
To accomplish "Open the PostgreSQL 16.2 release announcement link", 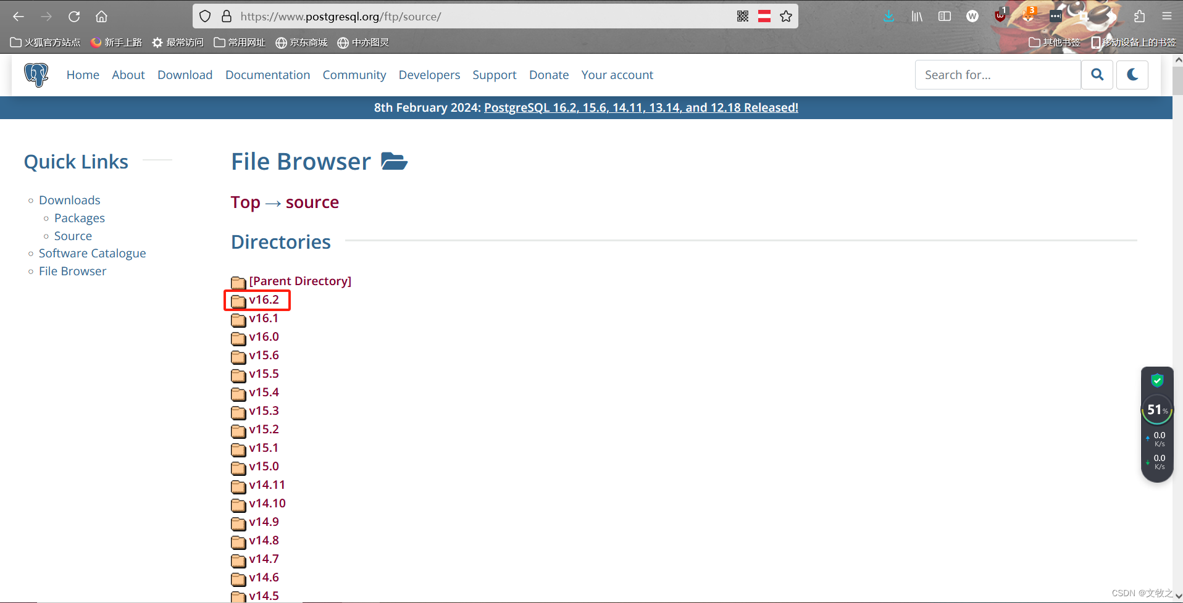I will coord(641,107).
